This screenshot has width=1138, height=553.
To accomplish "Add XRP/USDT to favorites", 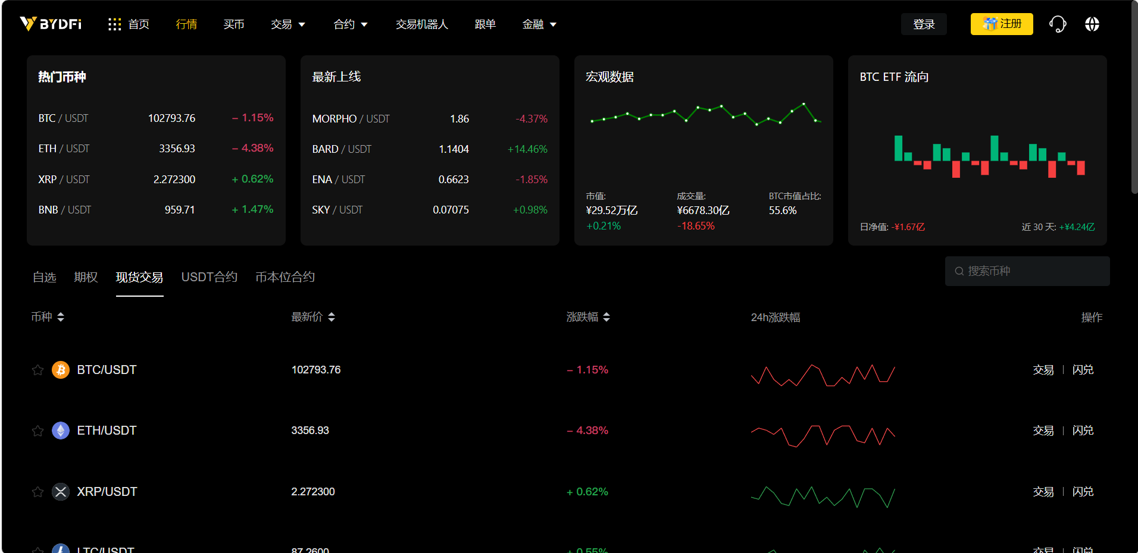I will [37, 492].
